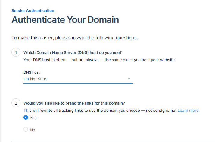Click the "I'm Not Sure" selected value

35,79
